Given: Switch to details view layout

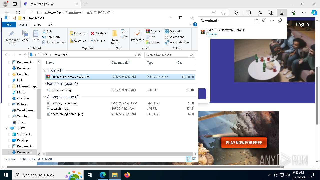Looking at the screenshot, I should point(189,159).
